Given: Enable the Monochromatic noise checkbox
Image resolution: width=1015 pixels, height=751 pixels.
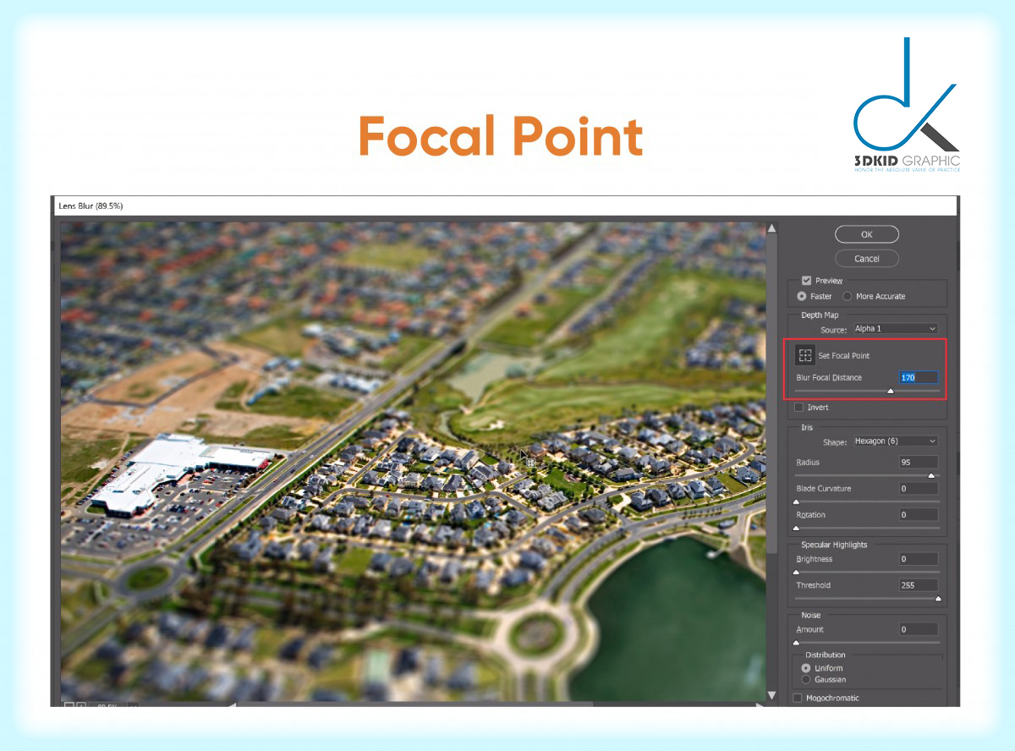Looking at the screenshot, I should (798, 697).
